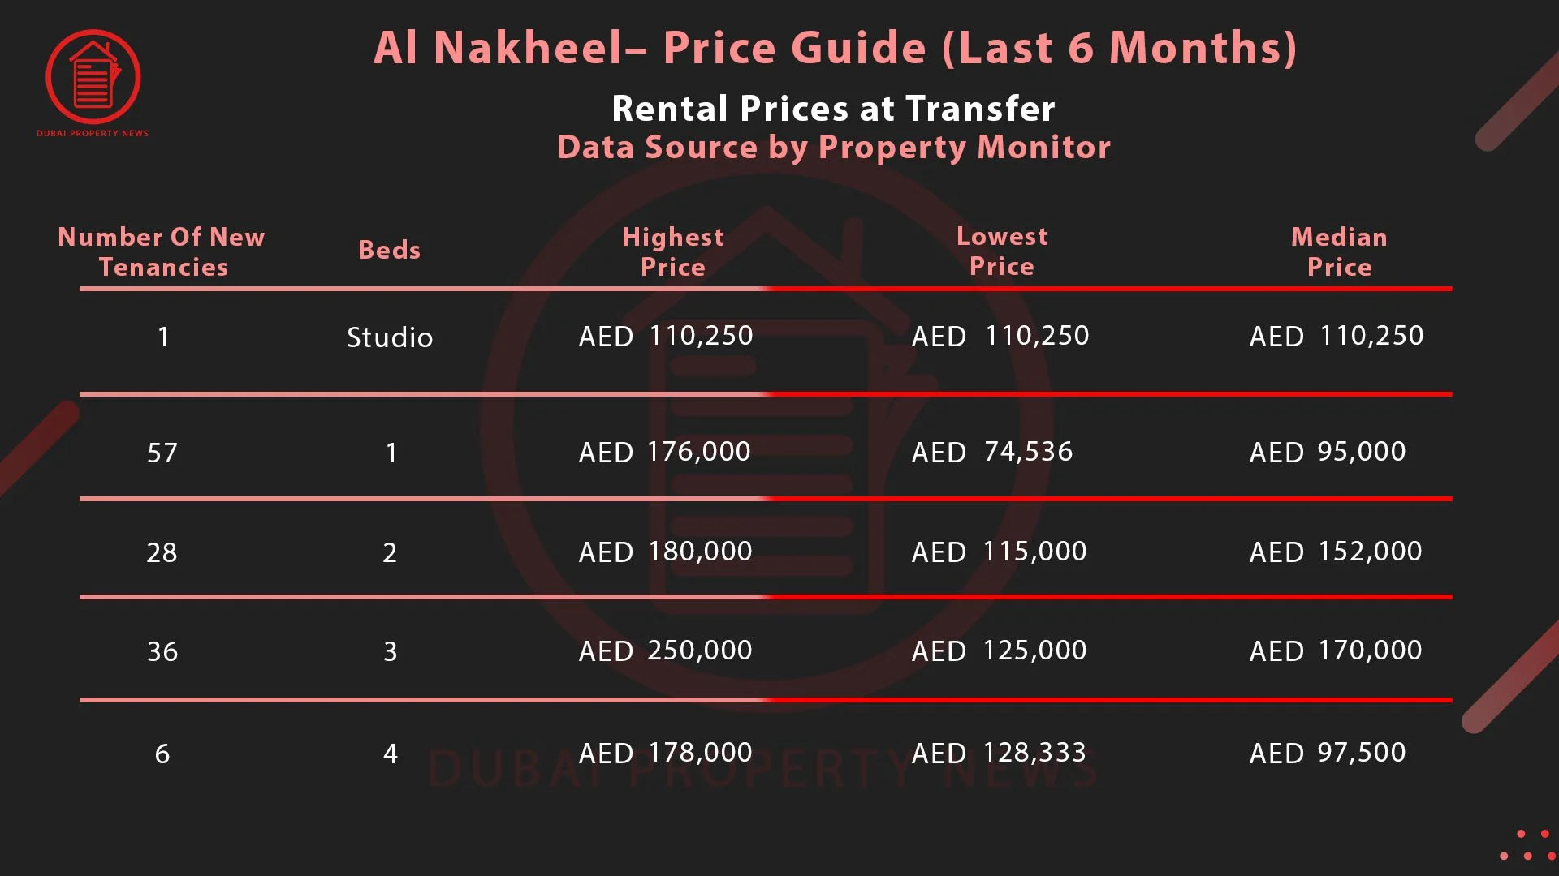This screenshot has height=876, width=1559.
Task: Select the 'Beds' column header
Action: [x=390, y=250]
